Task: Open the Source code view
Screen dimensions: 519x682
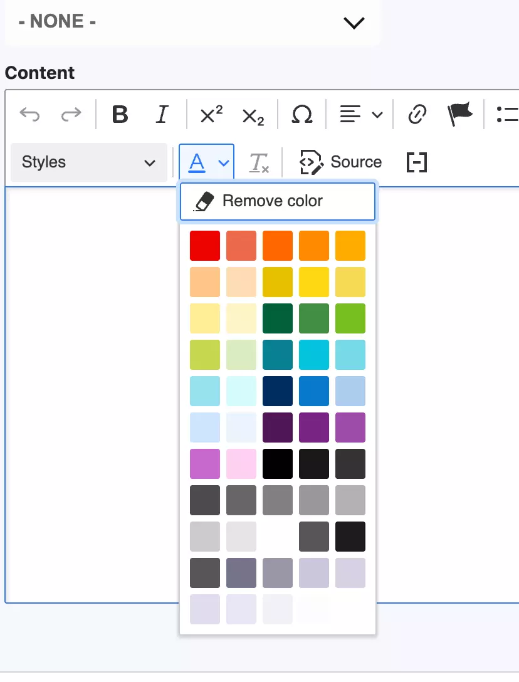Action: [x=340, y=162]
